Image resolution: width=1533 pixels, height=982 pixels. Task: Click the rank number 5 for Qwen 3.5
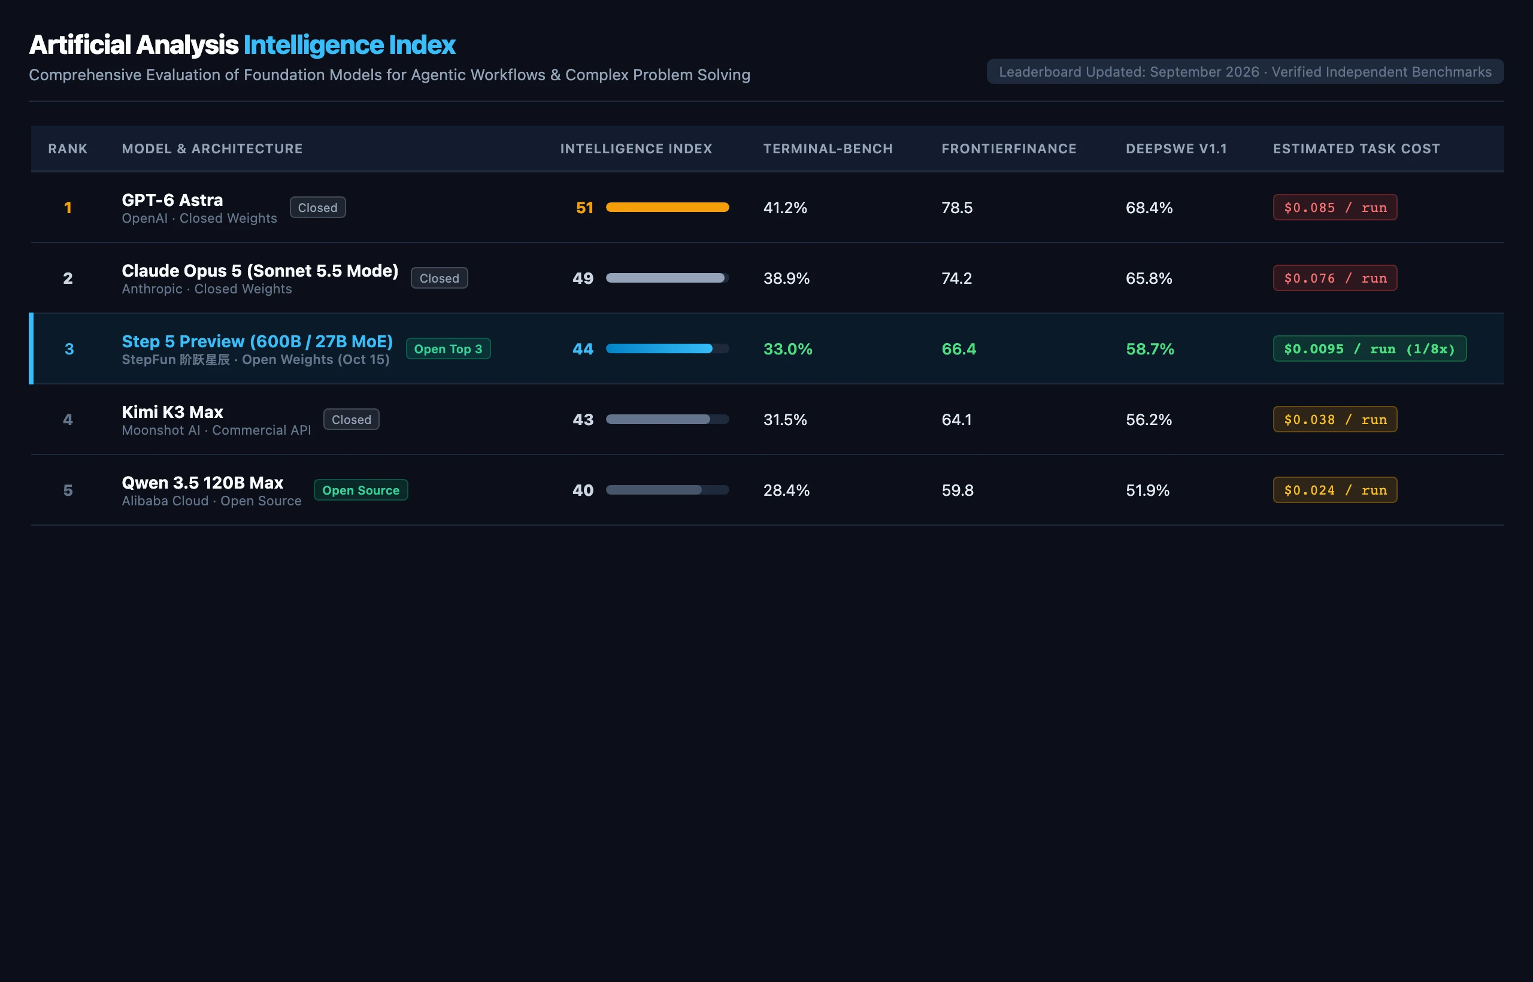(x=68, y=491)
